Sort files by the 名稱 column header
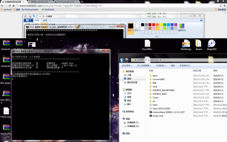This screenshot has height=142, width=227. (151, 71)
